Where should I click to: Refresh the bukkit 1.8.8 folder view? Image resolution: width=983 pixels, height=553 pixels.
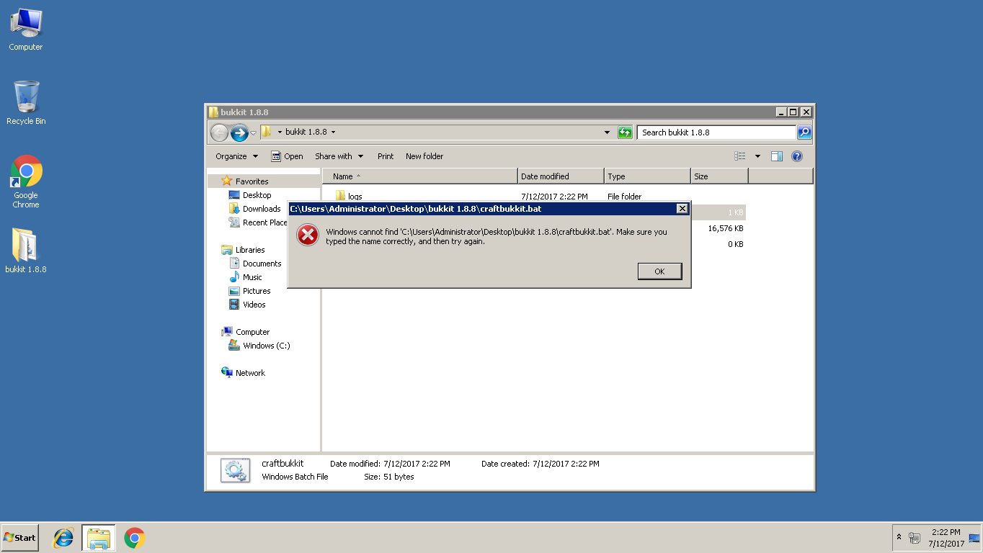coord(625,132)
